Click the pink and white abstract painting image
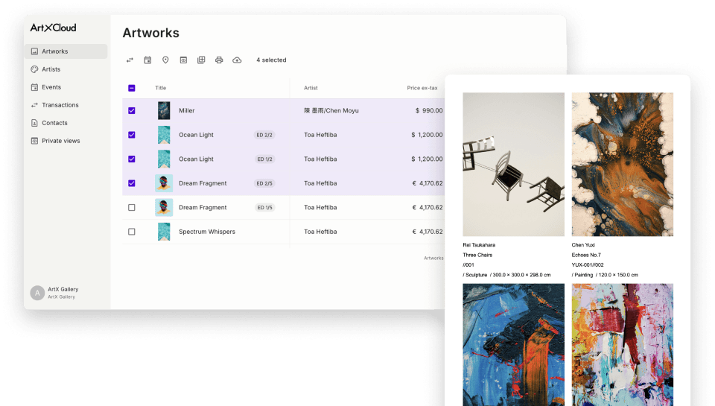The width and height of the screenshot is (715, 406). [x=623, y=344]
